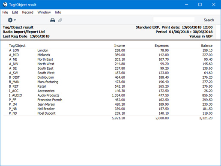The width and height of the screenshot is (221, 166).
Task: Select the Accessories row name
Action: 46,91
